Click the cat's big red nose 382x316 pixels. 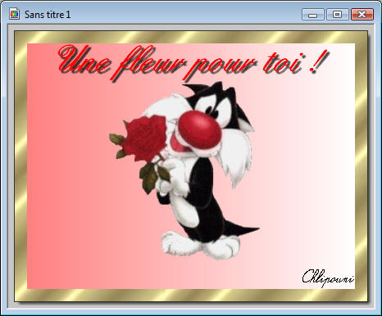point(200,130)
